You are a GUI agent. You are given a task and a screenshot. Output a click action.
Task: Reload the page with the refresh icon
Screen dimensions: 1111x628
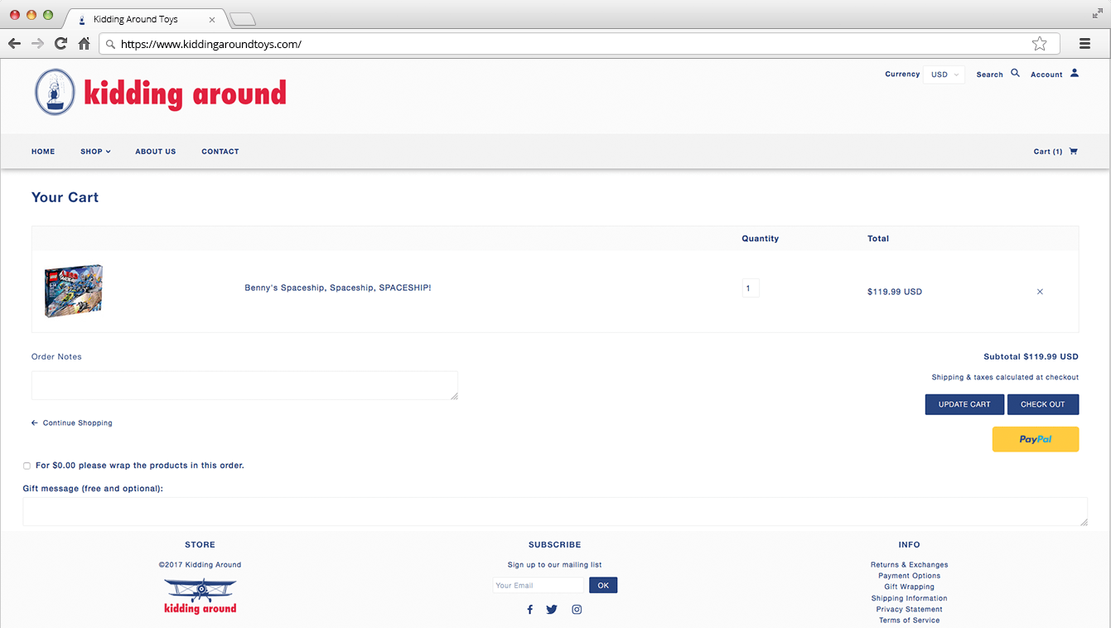tap(60, 44)
